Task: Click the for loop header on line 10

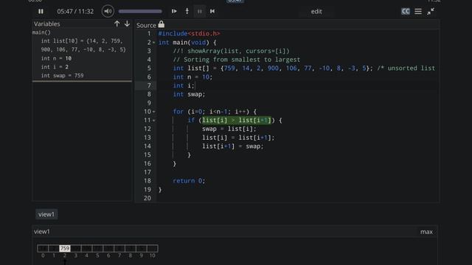Action: (215, 112)
